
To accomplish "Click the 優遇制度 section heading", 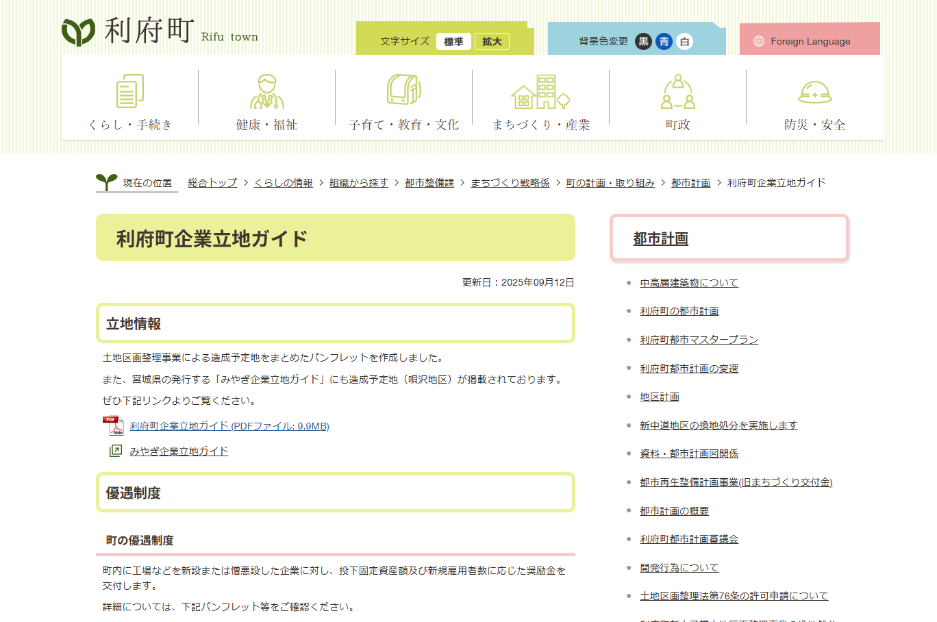I will tap(133, 493).
